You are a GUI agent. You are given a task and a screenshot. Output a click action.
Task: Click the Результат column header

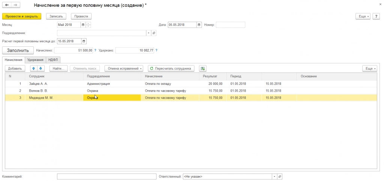(213, 76)
